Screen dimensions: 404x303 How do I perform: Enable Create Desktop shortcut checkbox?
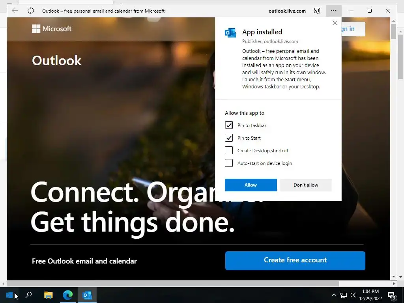coord(229,150)
